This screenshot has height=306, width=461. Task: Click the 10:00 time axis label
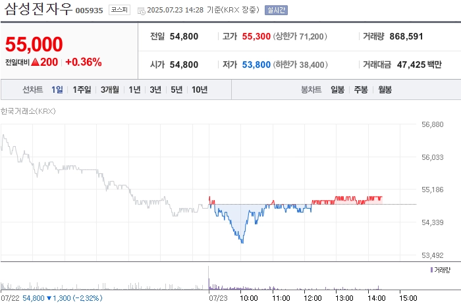(x=249, y=298)
